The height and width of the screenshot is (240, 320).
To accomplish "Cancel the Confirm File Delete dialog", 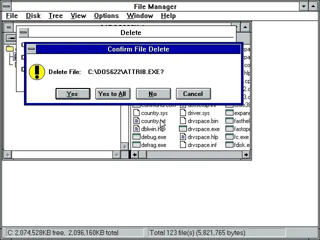I will pyautogui.click(x=193, y=94).
